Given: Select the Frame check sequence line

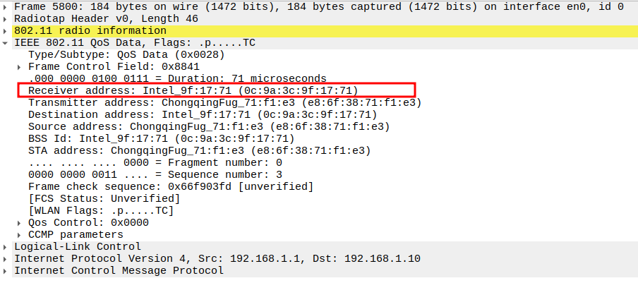Looking at the screenshot, I should pyautogui.click(x=171, y=186).
